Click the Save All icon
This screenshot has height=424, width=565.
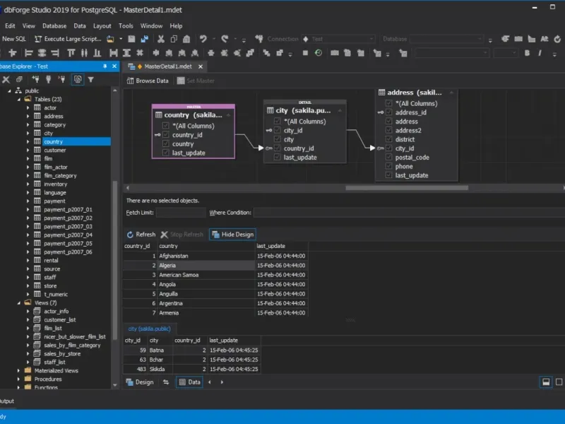[145, 39]
